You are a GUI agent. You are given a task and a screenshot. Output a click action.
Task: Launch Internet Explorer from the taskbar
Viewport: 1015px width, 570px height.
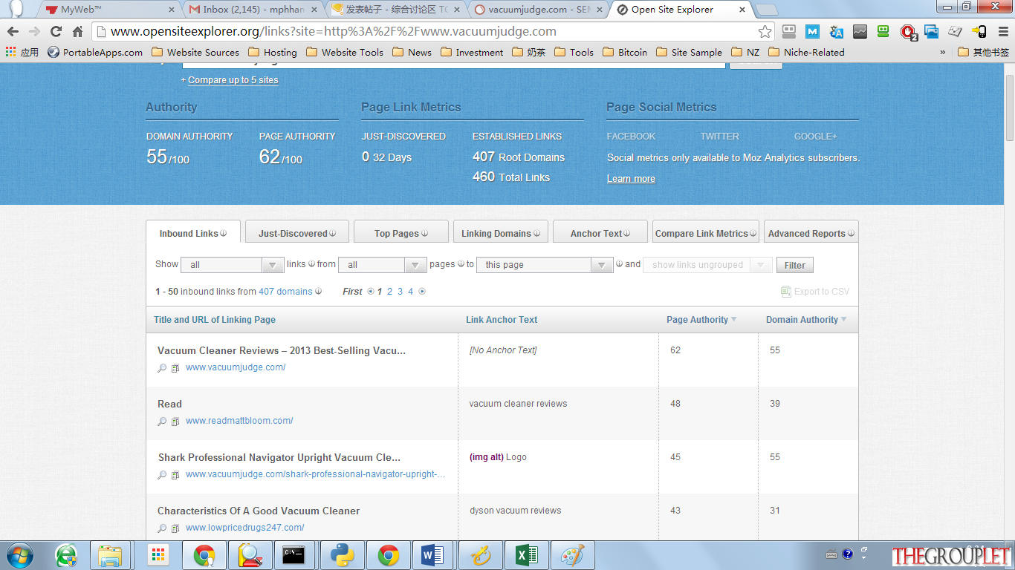[x=66, y=555]
